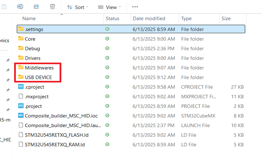262x159 pixels.
Task: Click the Middlewares folder icon
Action: [21, 67]
